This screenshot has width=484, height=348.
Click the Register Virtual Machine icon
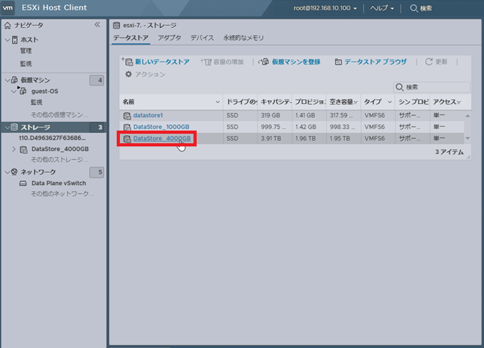[x=264, y=61]
